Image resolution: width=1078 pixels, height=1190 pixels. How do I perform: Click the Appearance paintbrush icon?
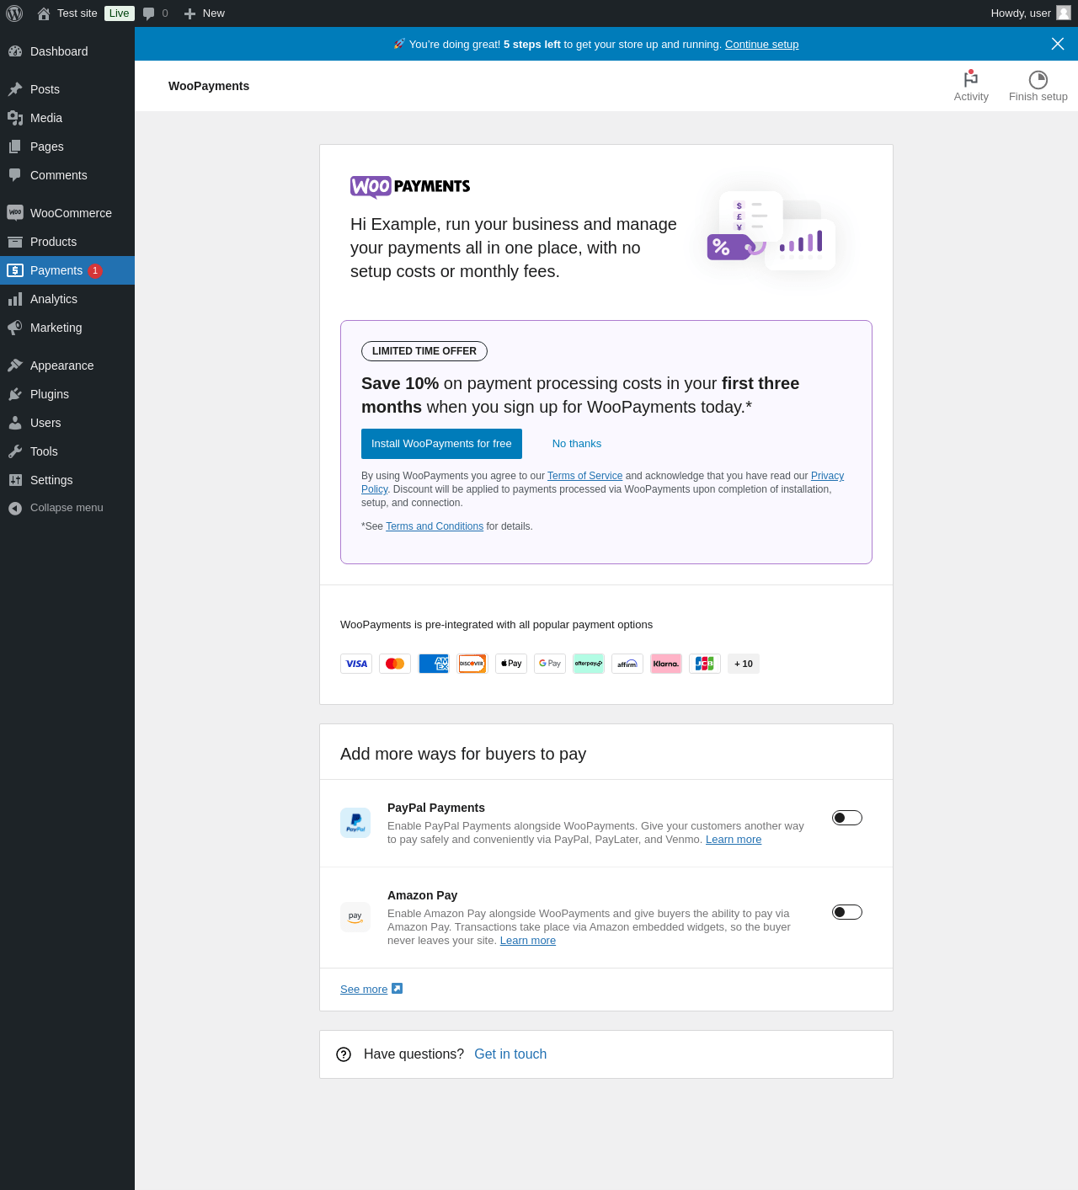point(15,366)
